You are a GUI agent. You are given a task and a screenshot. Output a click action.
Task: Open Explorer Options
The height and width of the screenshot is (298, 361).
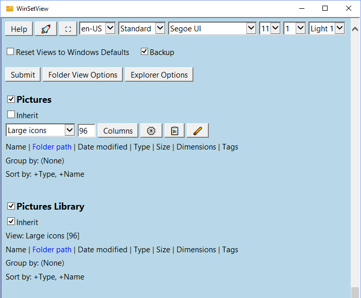click(159, 74)
